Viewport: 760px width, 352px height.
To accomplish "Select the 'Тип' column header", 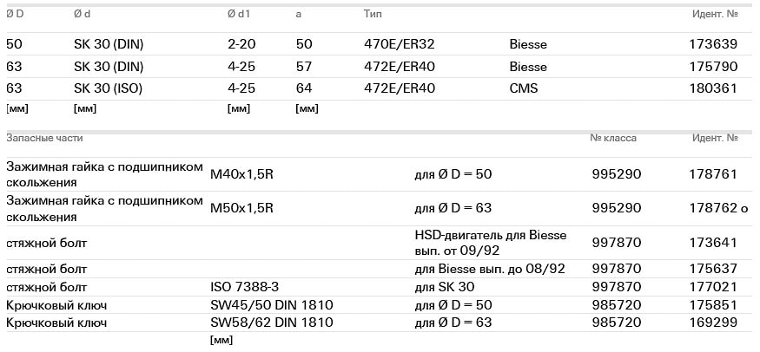I will point(372,15).
